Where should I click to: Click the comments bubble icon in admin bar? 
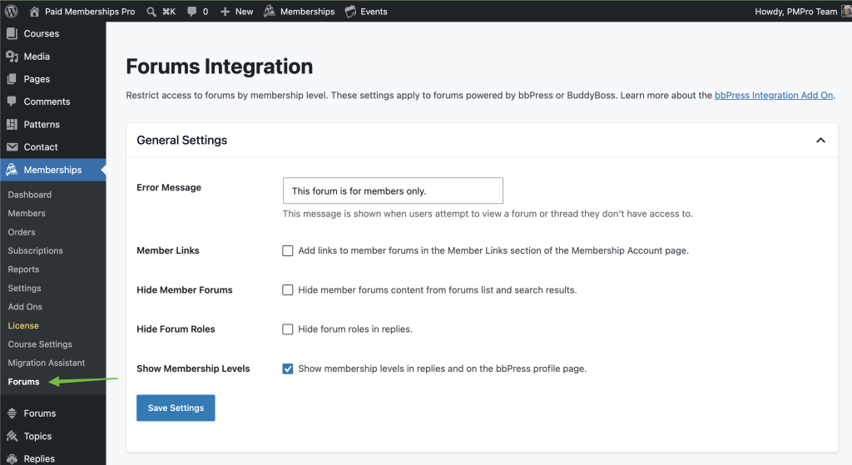click(x=192, y=12)
